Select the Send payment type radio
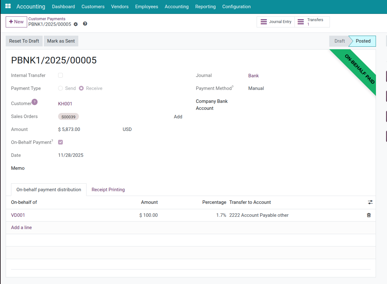387x284 pixels. (61, 88)
